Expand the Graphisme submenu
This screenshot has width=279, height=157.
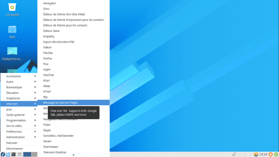19,98
